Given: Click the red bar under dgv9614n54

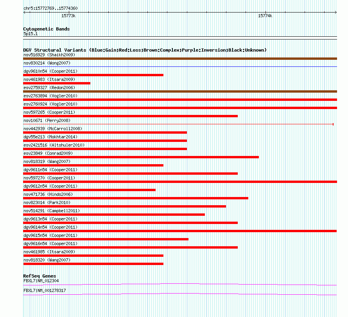Looking at the screenshot, I should pyautogui.click(x=180, y=231).
